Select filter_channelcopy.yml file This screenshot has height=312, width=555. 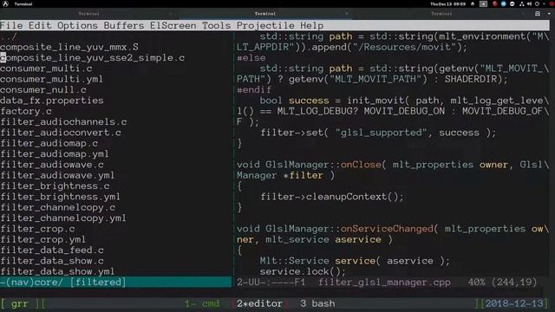coord(63,218)
